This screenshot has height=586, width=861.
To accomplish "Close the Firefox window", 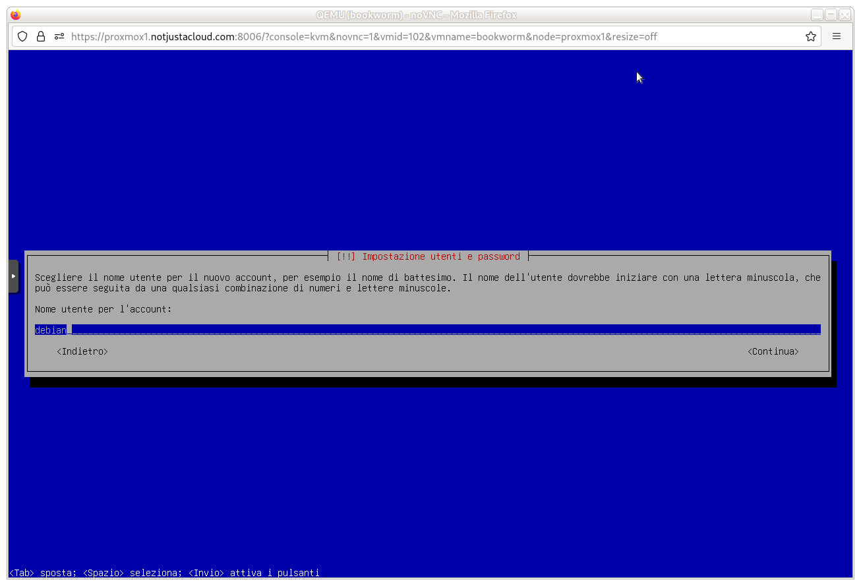I will pos(845,15).
